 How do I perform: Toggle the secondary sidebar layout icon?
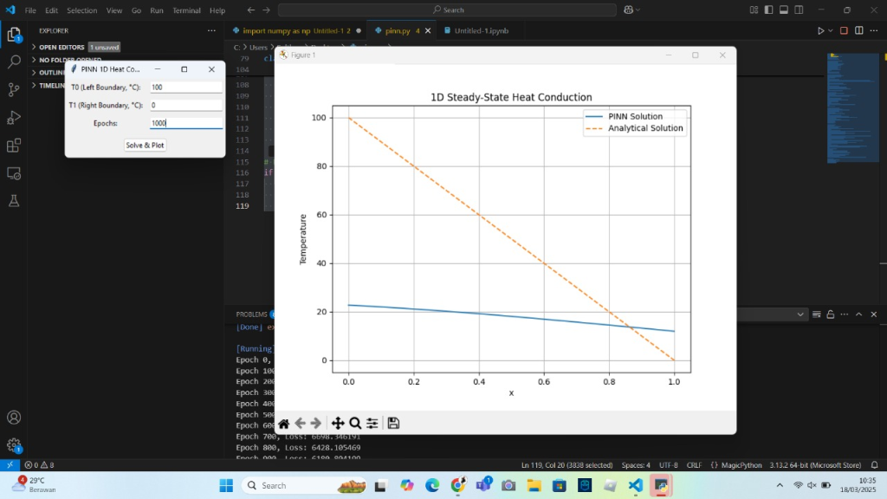click(797, 10)
